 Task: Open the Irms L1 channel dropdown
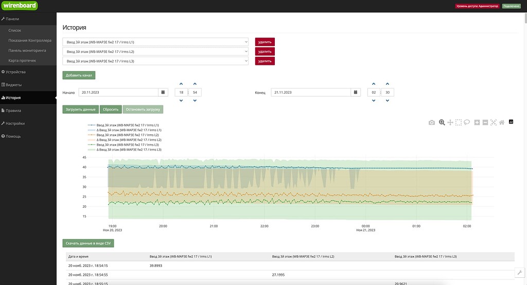click(155, 42)
